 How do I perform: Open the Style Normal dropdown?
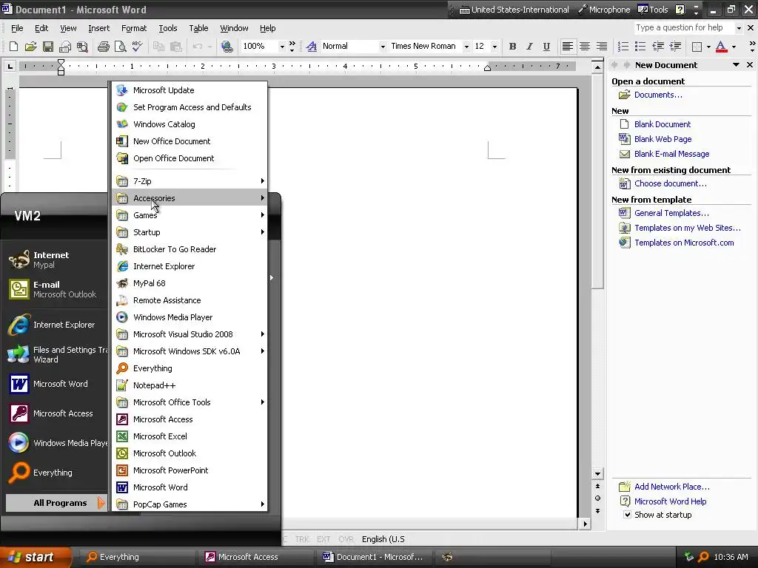[383, 47]
